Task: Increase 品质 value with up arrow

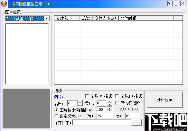Action: click(x=80, y=102)
